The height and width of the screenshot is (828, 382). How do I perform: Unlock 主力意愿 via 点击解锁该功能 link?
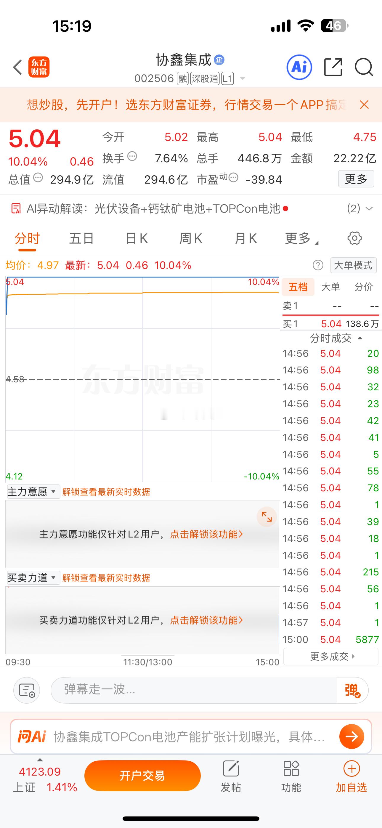[206, 534]
